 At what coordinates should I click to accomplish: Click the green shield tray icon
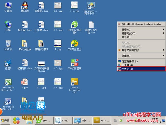pyautogui.click(x=121, y=121)
